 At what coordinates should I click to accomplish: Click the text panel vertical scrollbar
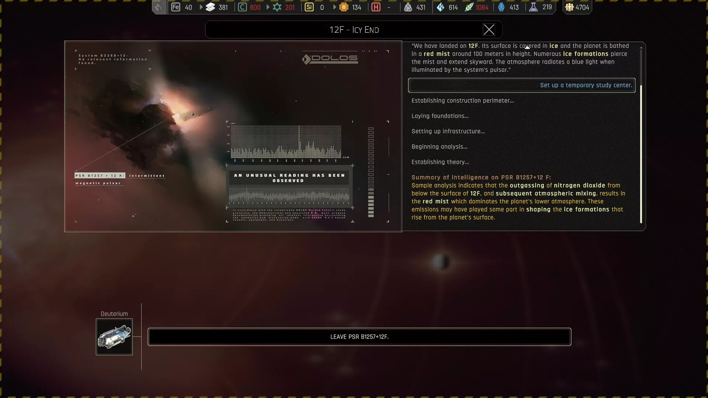[641, 154]
